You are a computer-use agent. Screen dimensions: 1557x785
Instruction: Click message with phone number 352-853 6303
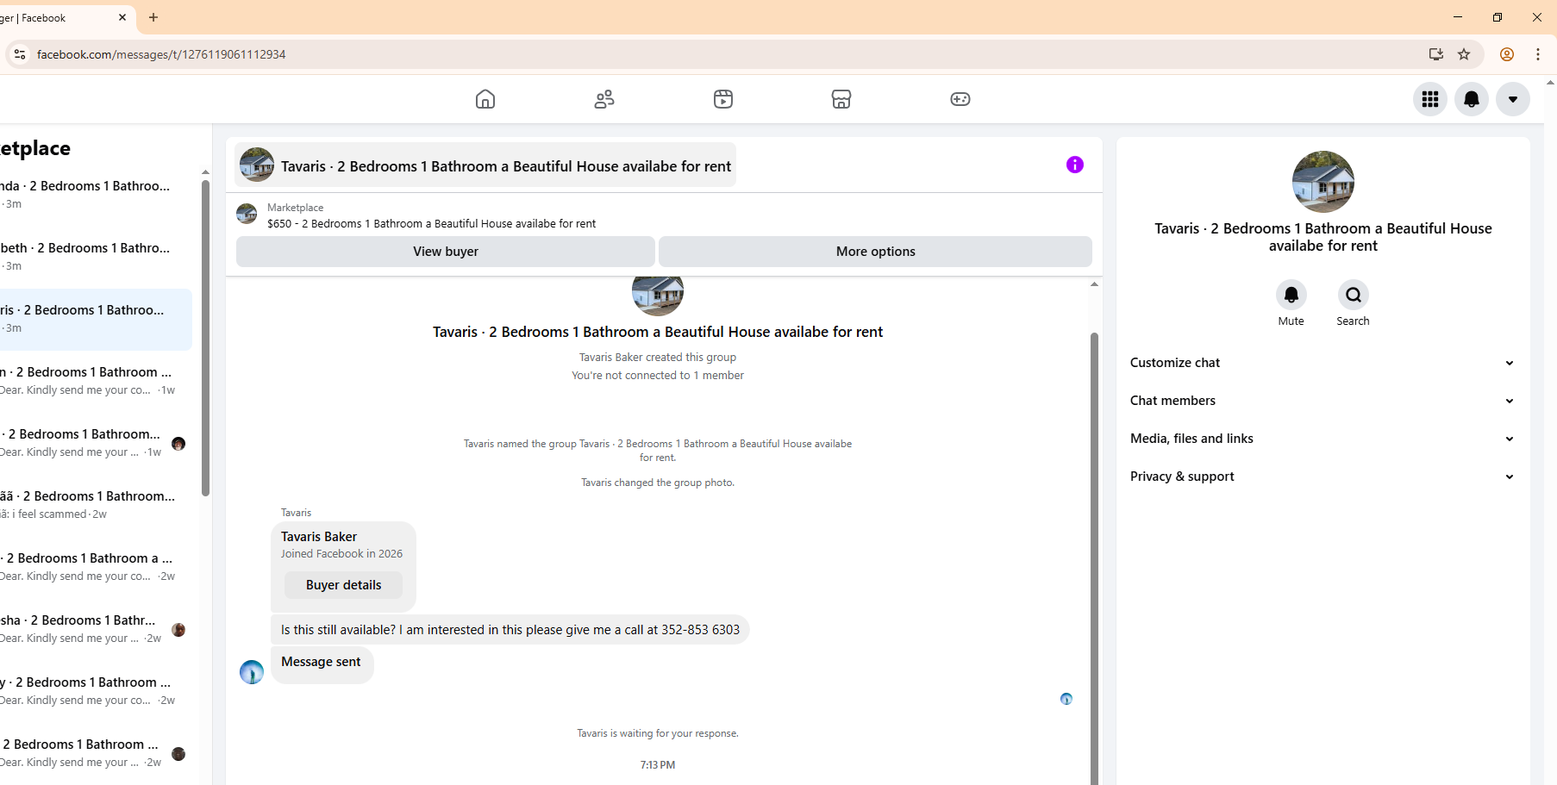click(510, 630)
